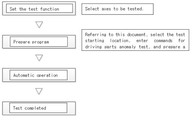Click the word 'location,' in the description
Screen dimensions: 194x118
coord(120,41)
